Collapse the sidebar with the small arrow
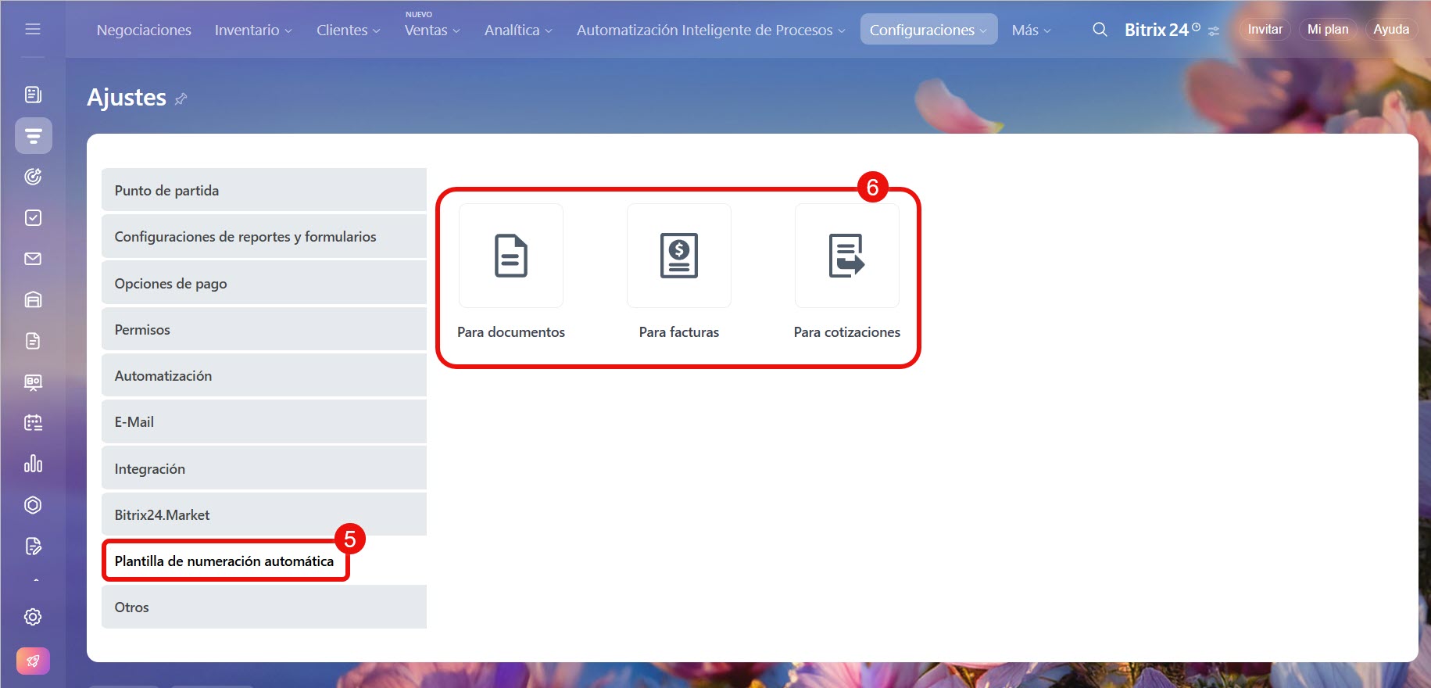This screenshot has width=1431, height=688. click(36, 580)
